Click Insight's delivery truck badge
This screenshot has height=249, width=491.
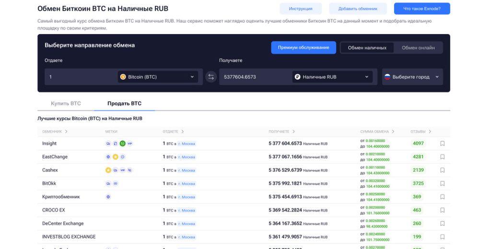pyautogui.click(x=108, y=144)
